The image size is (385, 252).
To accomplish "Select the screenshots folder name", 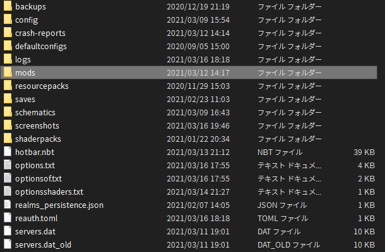I will [37, 125].
